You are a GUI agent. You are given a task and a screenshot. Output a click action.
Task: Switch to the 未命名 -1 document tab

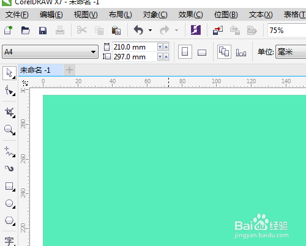[41, 70]
